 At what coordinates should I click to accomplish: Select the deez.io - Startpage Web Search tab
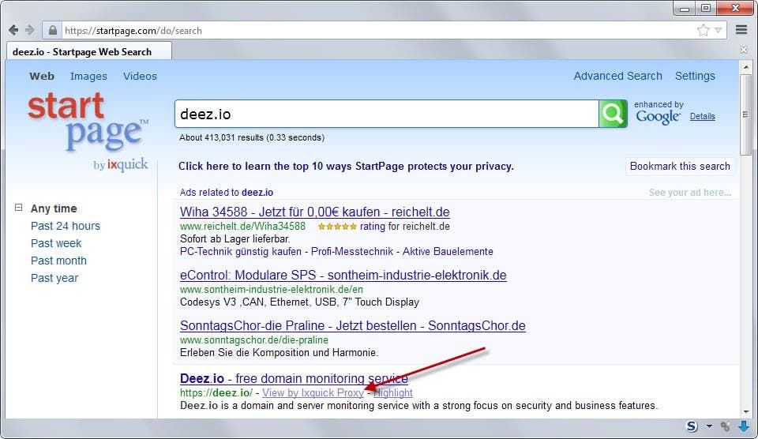[89, 52]
